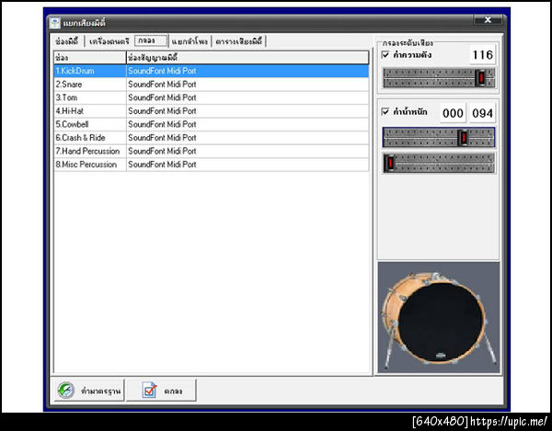
Task: Click SoundFont Midi Port cell for Crash & Ride
Action: pyautogui.click(x=247, y=138)
